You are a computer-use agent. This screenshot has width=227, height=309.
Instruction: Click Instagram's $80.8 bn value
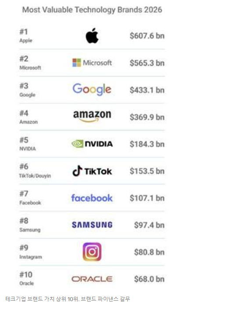[x=149, y=252]
